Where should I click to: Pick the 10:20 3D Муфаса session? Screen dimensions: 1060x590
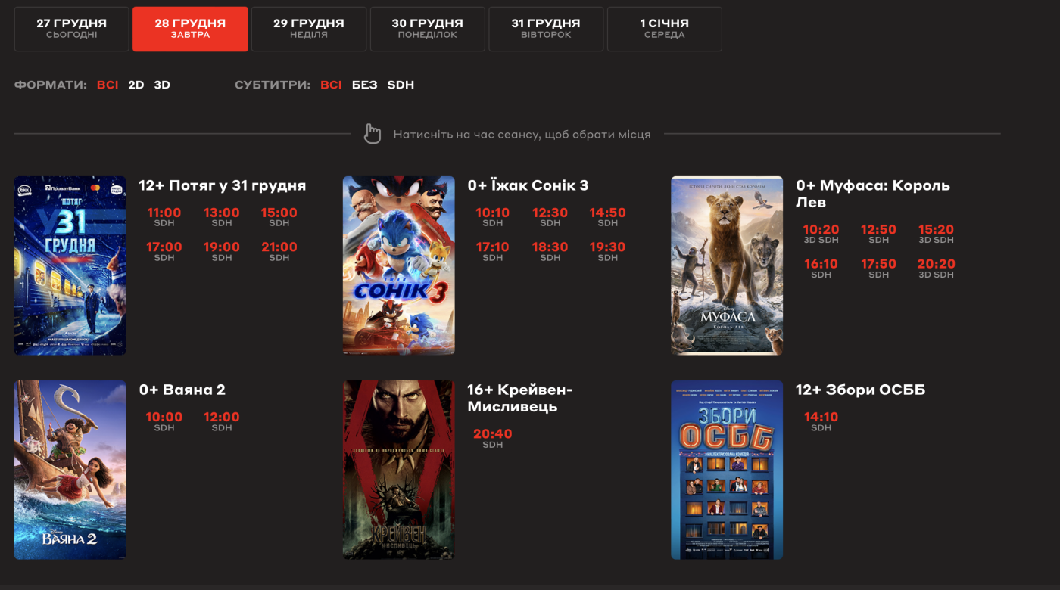[x=821, y=234]
